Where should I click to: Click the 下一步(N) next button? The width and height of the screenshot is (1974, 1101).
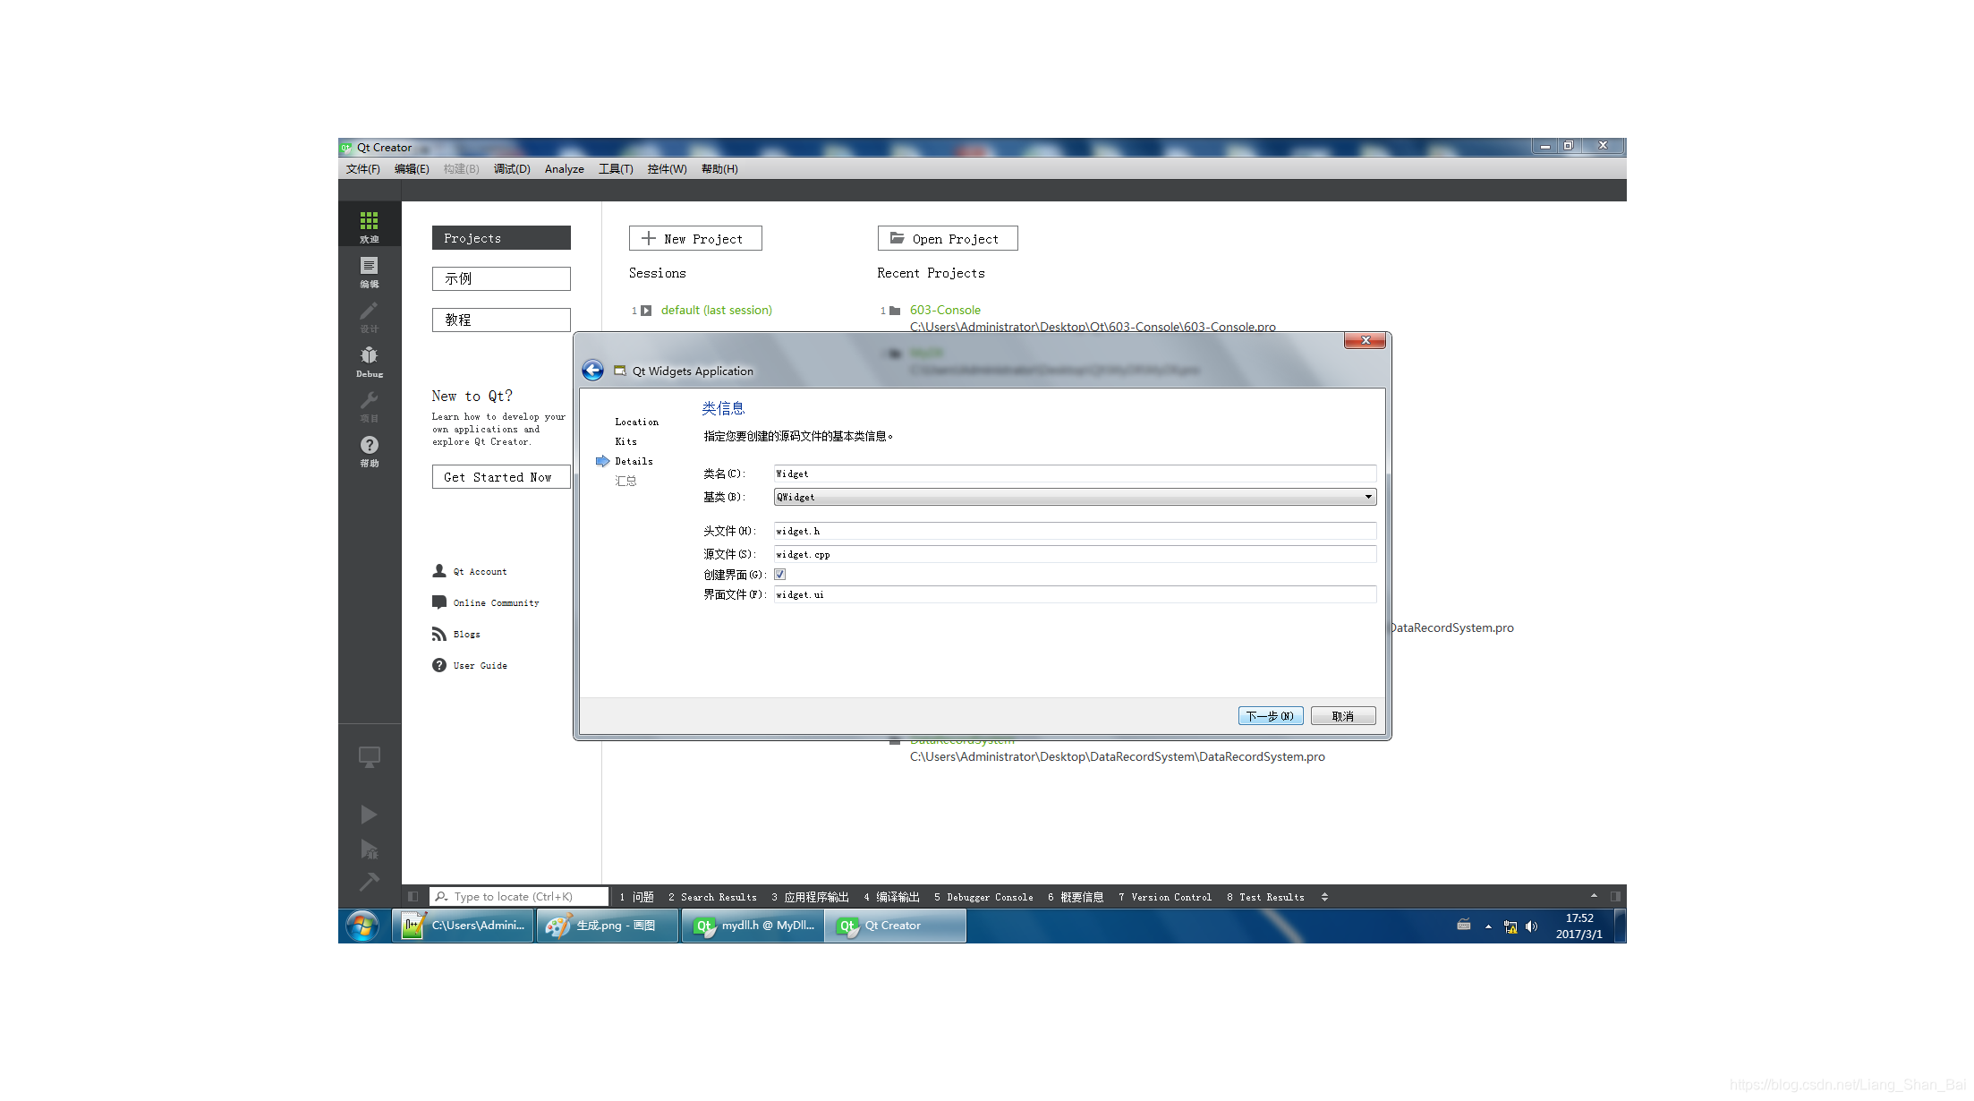click(1271, 716)
